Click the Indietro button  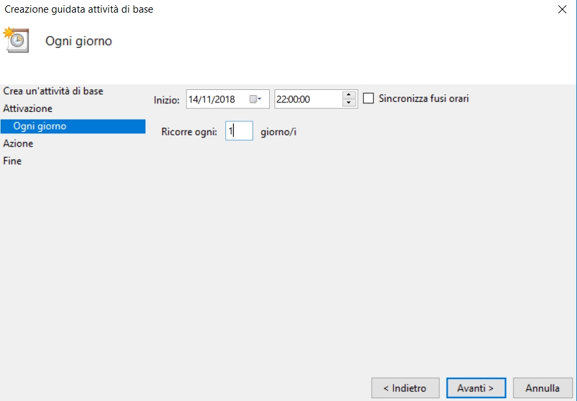405,388
